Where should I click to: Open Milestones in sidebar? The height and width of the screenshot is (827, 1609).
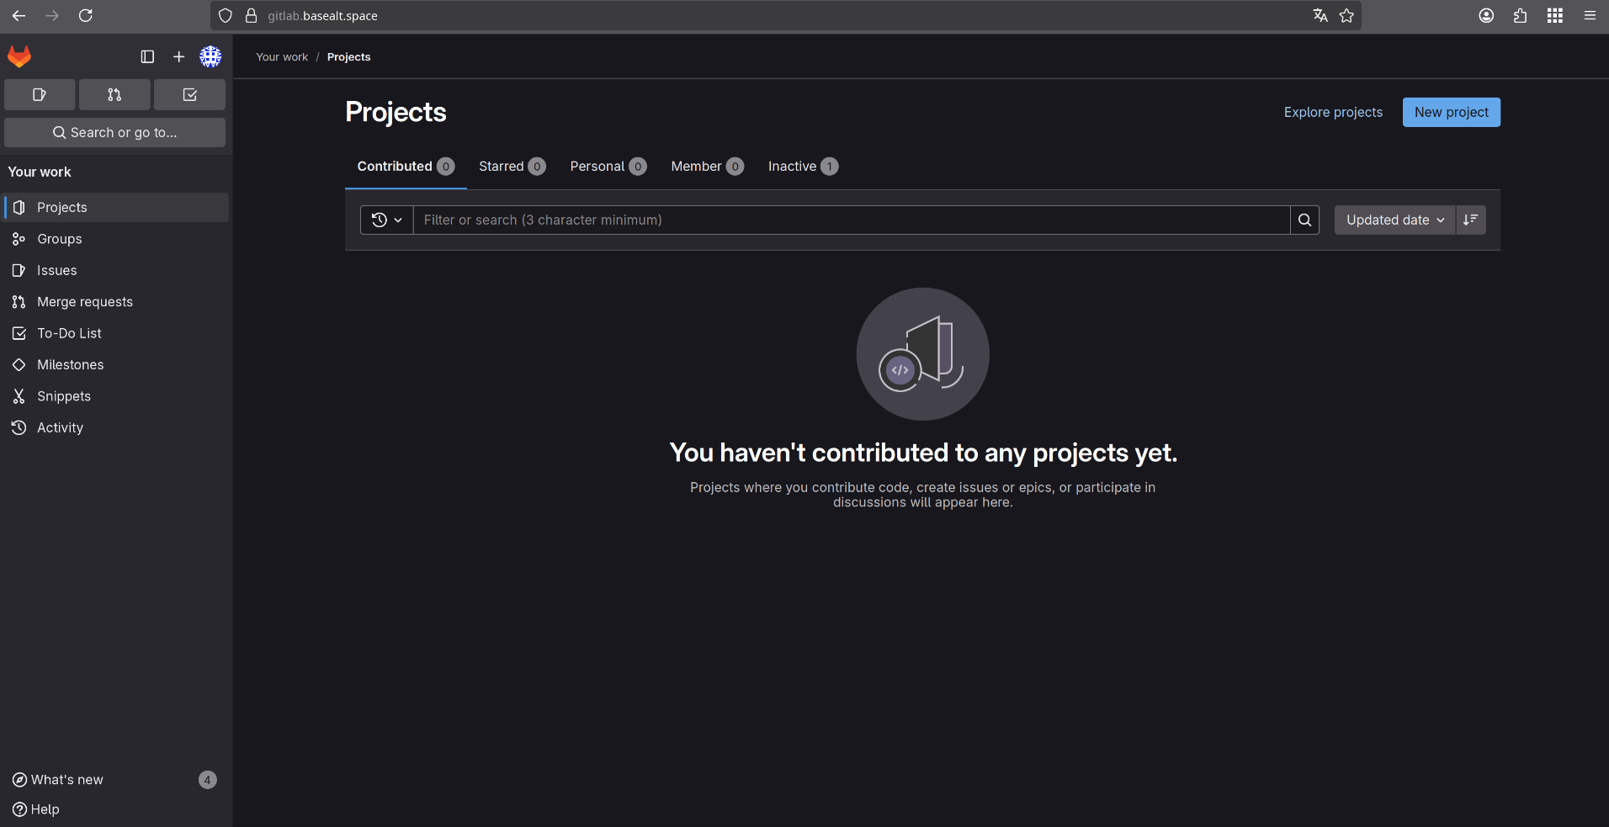116,364
